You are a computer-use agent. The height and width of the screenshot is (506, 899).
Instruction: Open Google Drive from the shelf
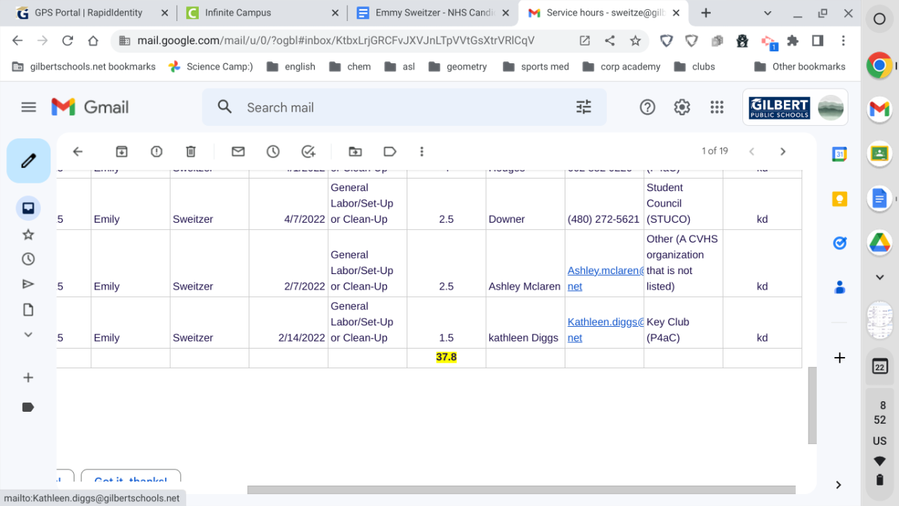[879, 242]
